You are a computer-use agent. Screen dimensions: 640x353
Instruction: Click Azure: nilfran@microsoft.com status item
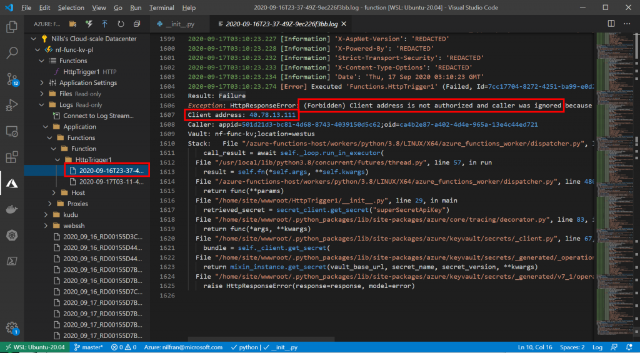[183, 347]
